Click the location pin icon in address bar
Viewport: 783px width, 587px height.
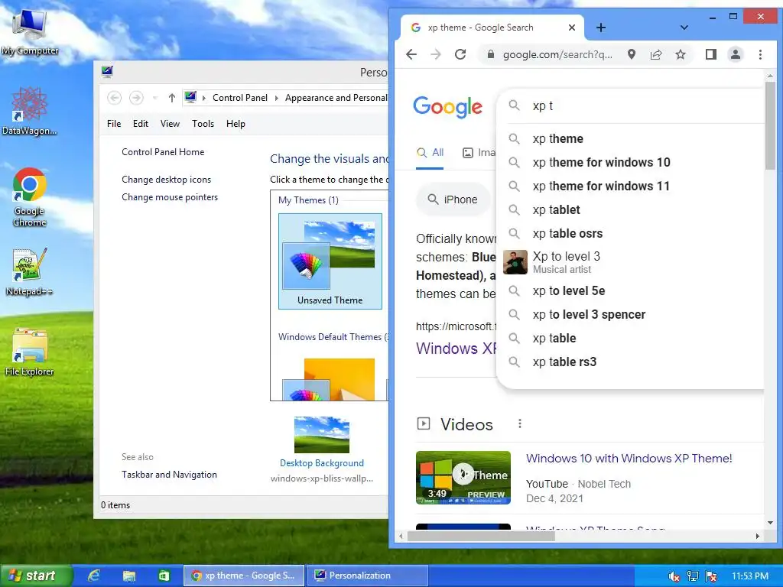(632, 54)
